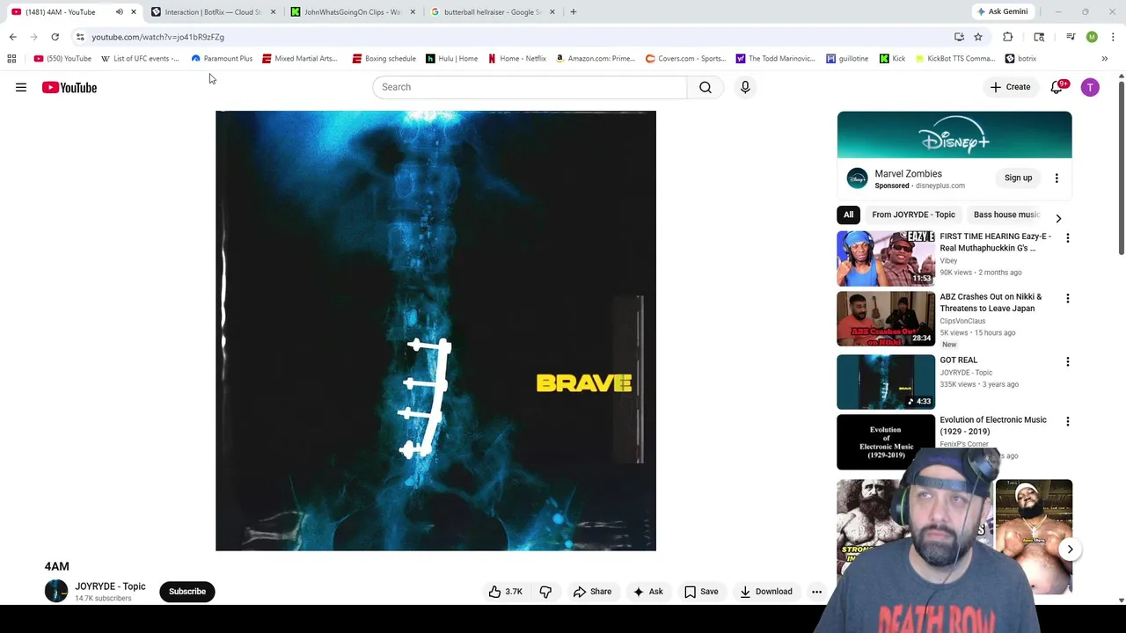Sign up on the Disney+ ad

click(1019, 178)
